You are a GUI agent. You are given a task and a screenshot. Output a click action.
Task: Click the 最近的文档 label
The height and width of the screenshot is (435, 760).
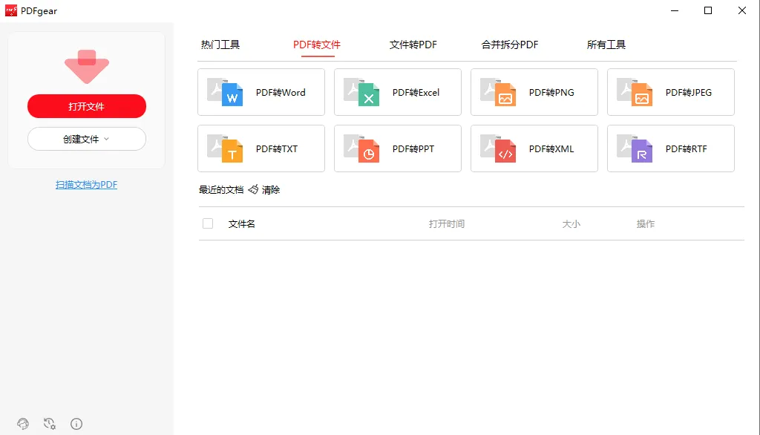(x=221, y=189)
